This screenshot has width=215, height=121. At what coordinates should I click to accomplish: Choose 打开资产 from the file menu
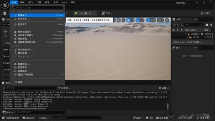[x=37, y=24]
